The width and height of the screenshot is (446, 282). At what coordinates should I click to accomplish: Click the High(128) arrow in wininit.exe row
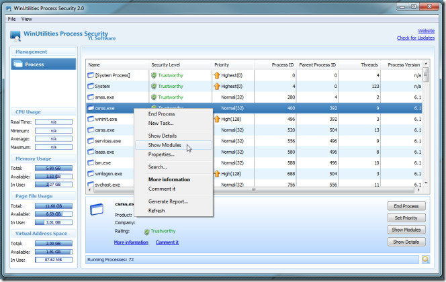pyautogui.click(x=217, y=119)
